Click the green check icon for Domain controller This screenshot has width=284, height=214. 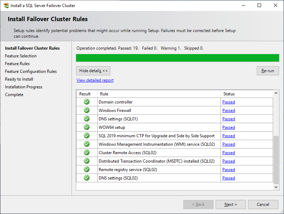pos(87,102)
